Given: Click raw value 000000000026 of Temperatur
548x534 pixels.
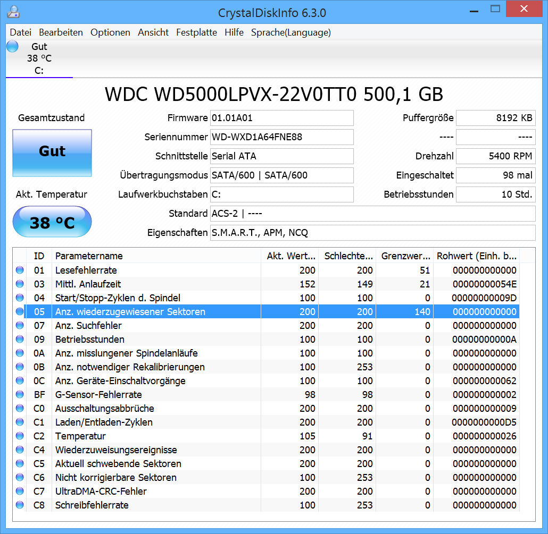Looking at the screenshot, I should [x=484, y=436].
